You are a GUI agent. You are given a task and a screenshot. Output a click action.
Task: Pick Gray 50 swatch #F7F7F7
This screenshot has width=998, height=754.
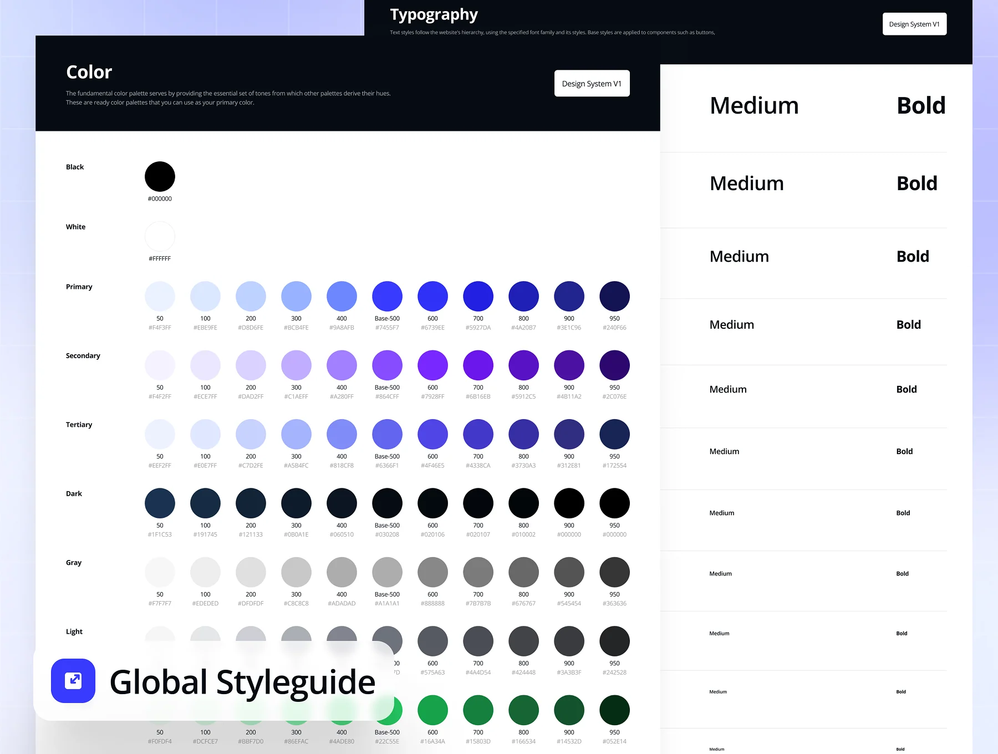click(x=160, y=572)
